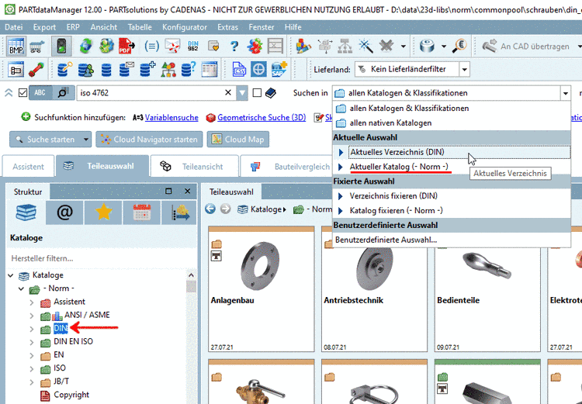
Task: Switch to the Assistent tab
Action: 28,167
